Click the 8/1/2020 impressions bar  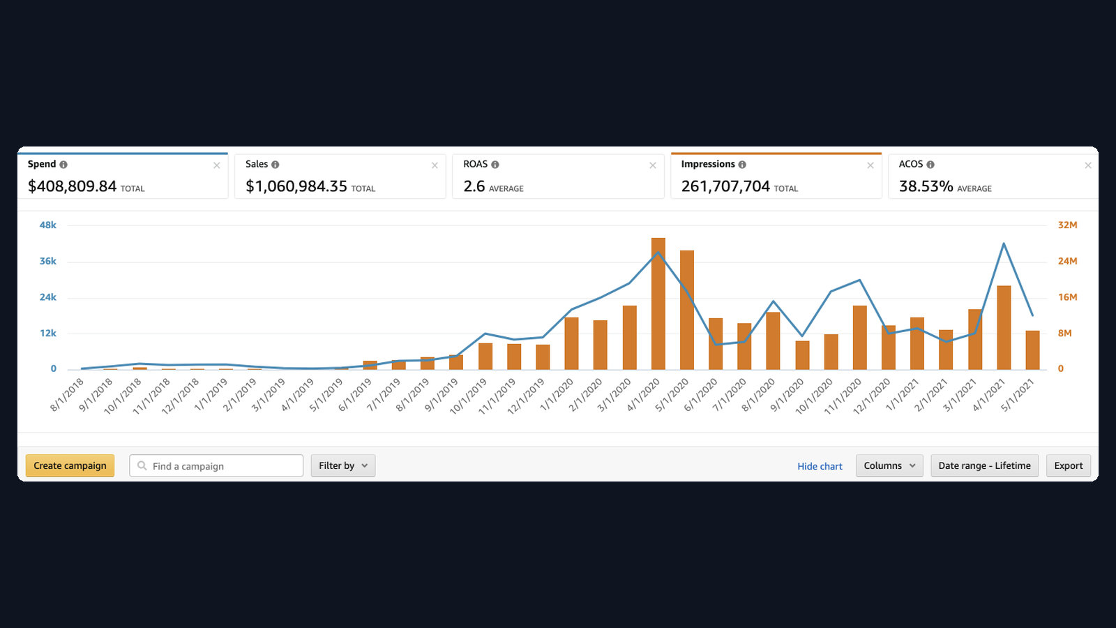[x=774, y=341]
